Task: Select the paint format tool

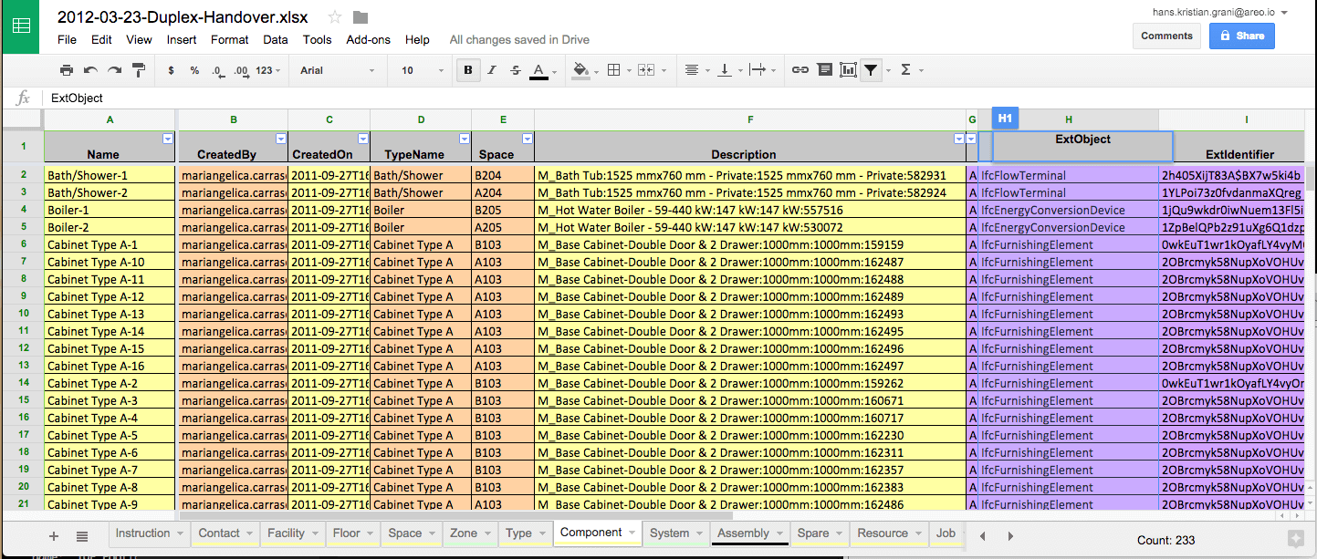Action: coord(139,70)
